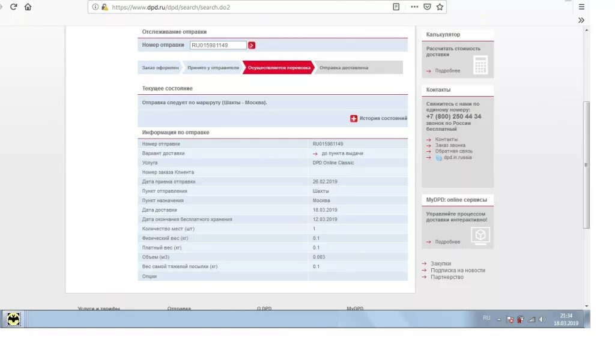The image size is (615, 345).
Task: Select the RU015981149 value in info table
Action: (x=328, y=144)
